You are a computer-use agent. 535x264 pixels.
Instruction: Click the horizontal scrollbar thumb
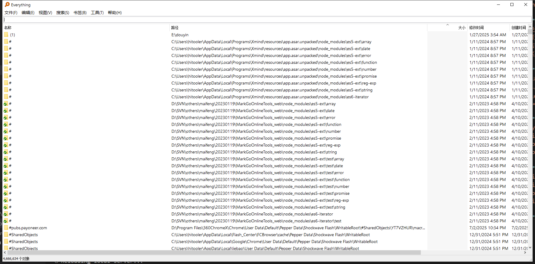(214, 253)
